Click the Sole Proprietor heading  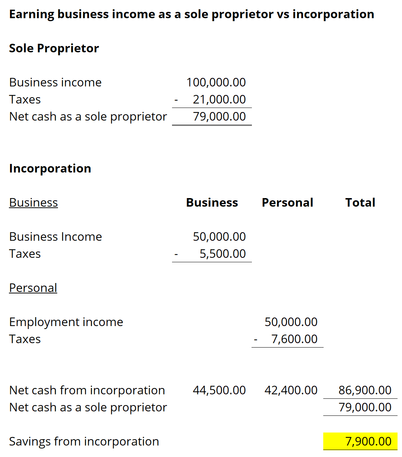[54, 48]
